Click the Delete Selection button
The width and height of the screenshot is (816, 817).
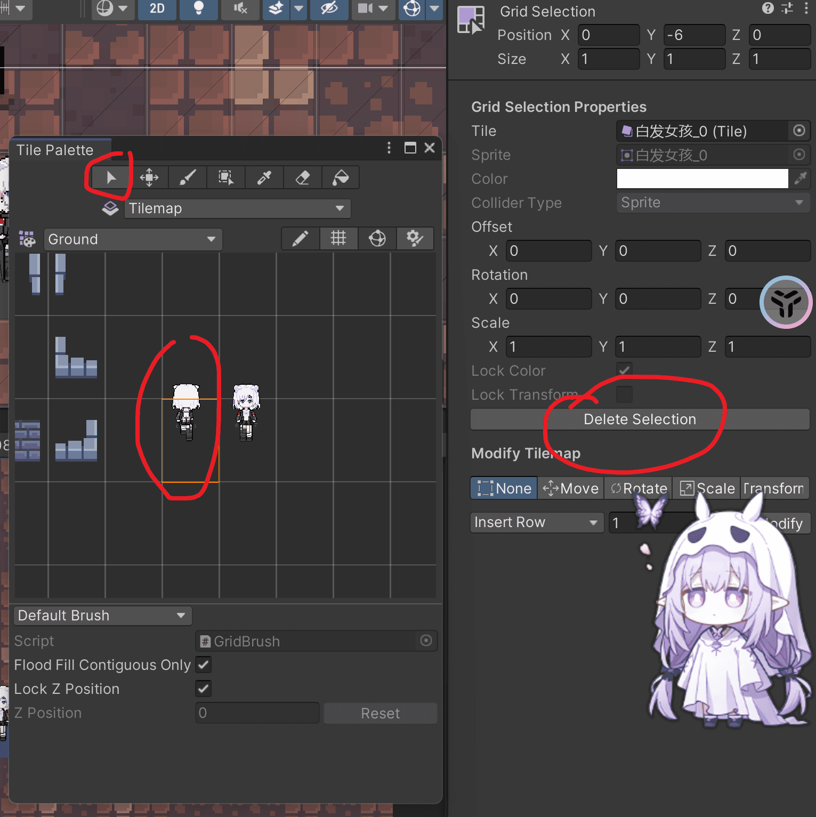[x=640, y=419]
